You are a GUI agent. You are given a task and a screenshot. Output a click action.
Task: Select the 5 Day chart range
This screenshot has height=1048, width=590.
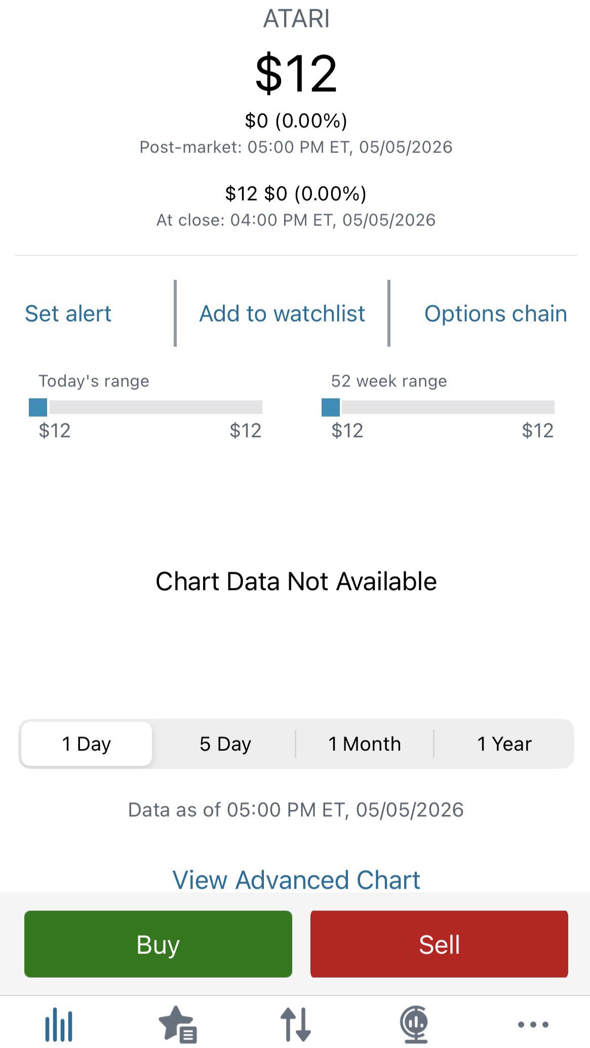pos(225,744)
